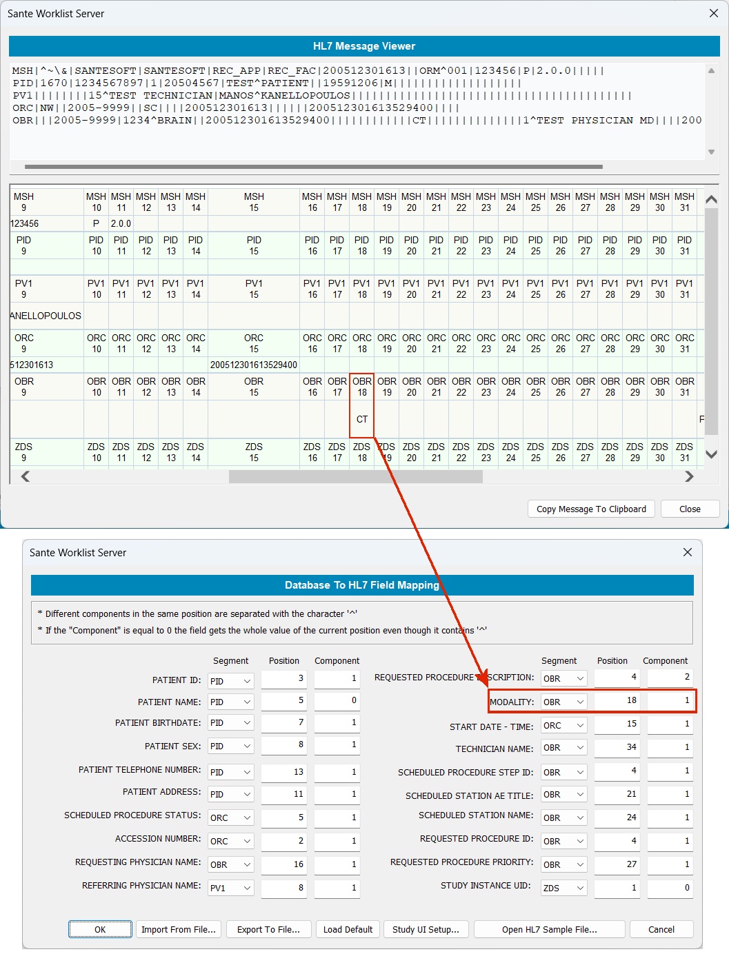Click the down chevron of the grid scrollbar

(x=712, y=454)
